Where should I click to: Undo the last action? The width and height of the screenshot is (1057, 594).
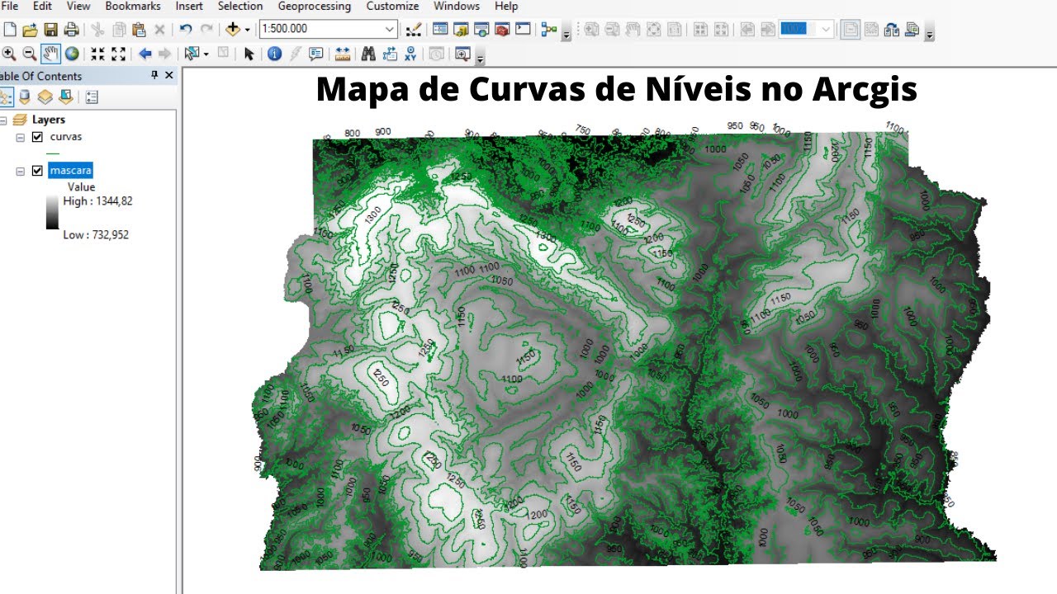[186, 30]
